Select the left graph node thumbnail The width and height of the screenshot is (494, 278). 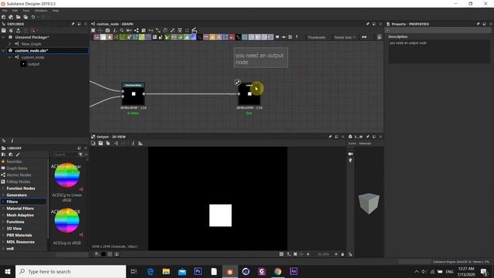(134, 94)
